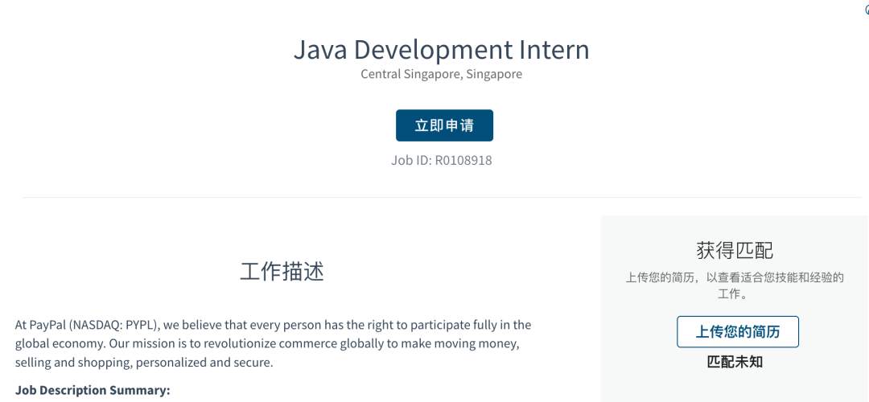Click the Job Description Summary: bold heading
Viewport: 869px width, 402px height.
(x=93, y=390)
